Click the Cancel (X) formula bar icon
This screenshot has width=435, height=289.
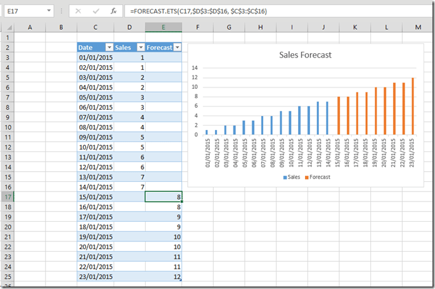pyautogui.click(x=78, y=11)
